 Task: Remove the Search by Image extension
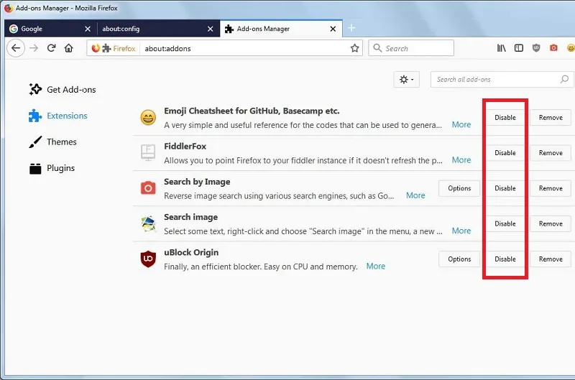coord(551,188)
